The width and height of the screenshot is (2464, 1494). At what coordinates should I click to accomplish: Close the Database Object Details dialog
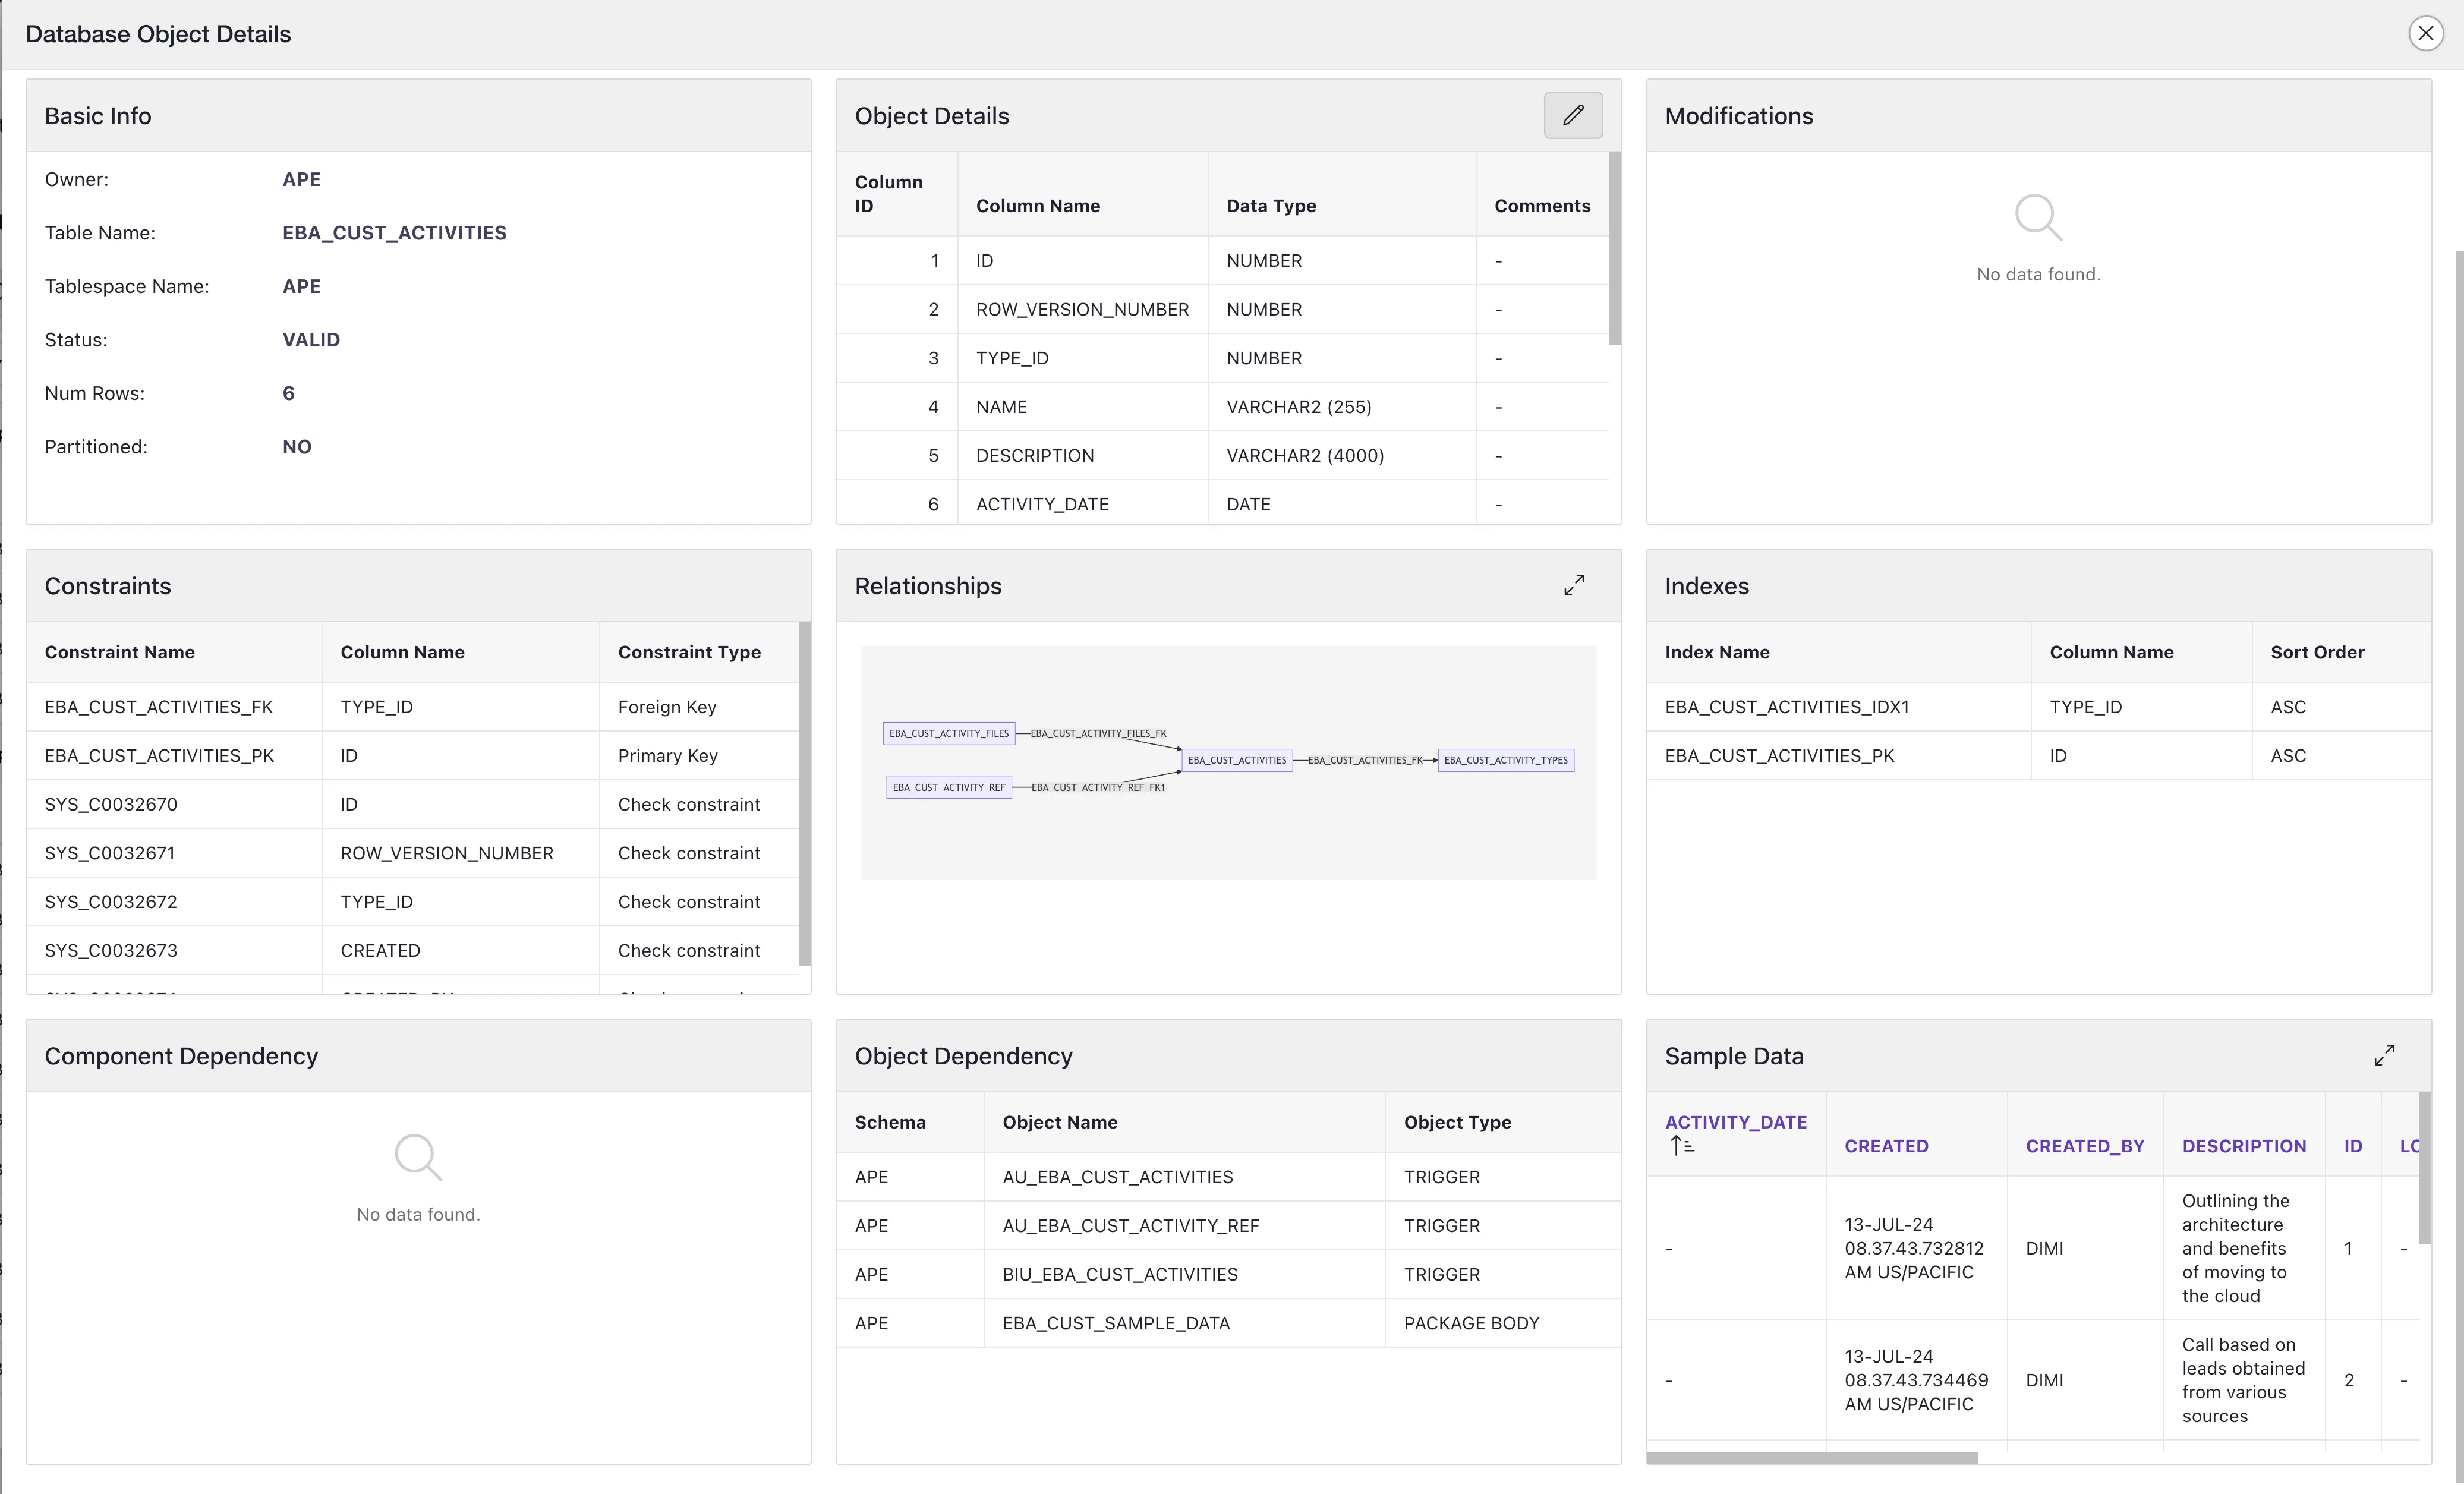point(2426,33)
